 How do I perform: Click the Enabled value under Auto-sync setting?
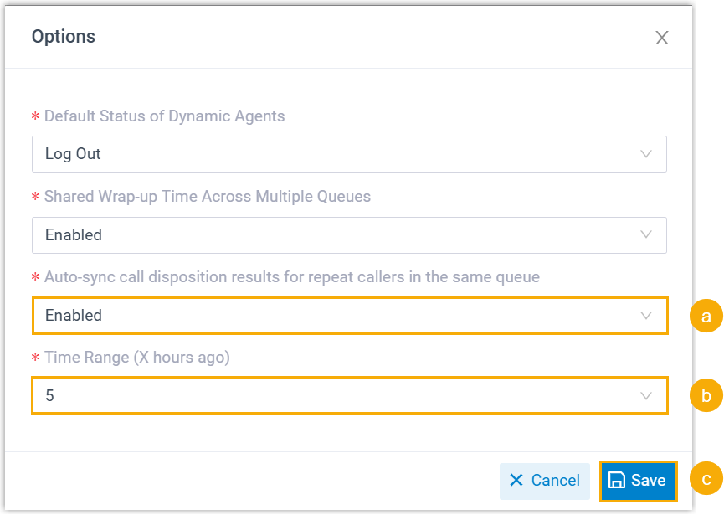tap(73, 316)
